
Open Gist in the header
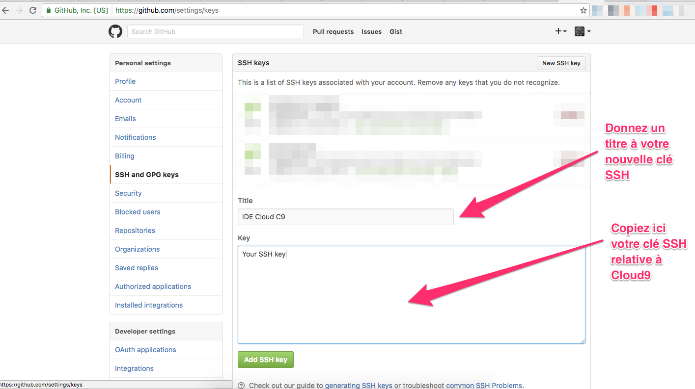point(396,31)
